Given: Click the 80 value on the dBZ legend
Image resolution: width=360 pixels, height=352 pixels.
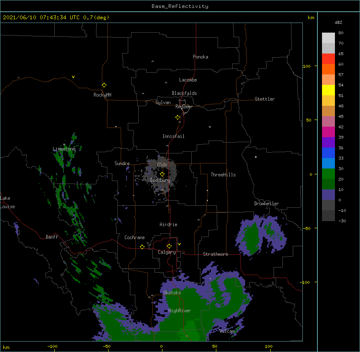Looking at the screenshot, I should point(341,33).
